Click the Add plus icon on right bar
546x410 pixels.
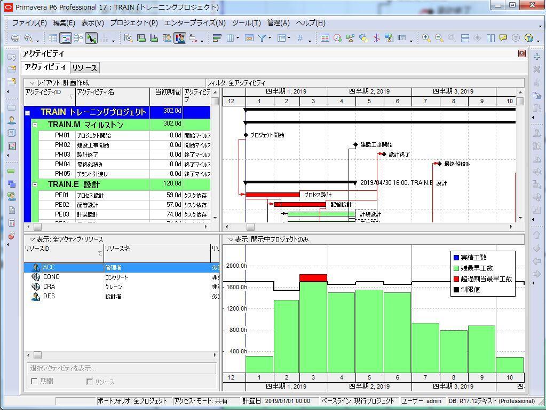tap(536, 57)
